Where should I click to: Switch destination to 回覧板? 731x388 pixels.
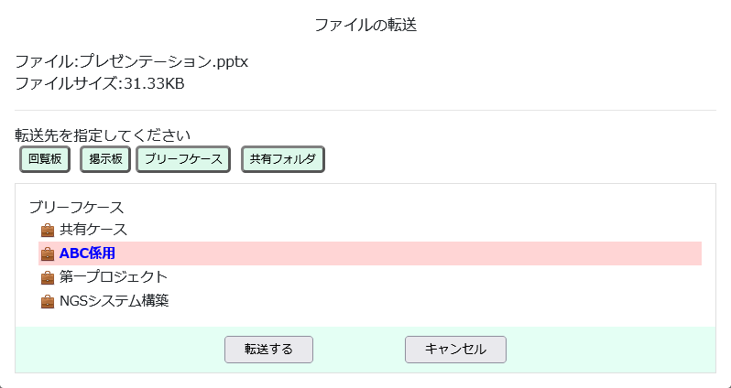click(x=45, y=159)
